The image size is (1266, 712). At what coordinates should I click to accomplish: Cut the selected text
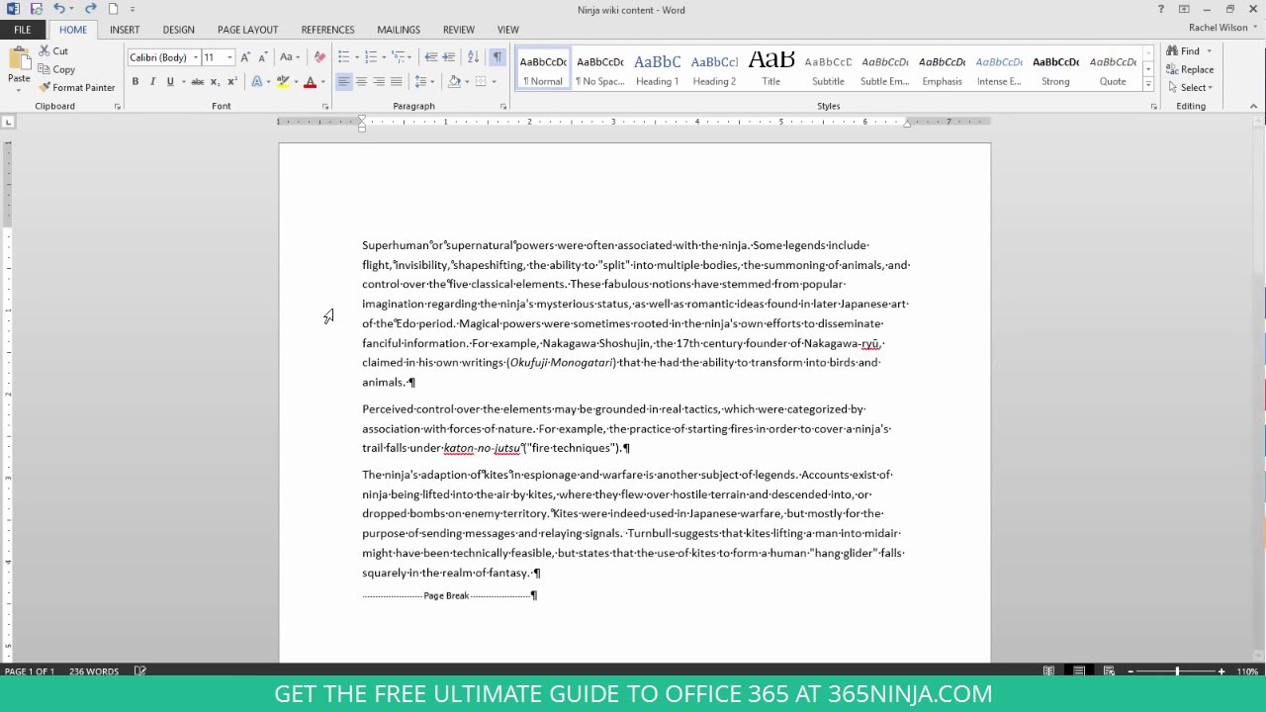[x=53, y=50]
